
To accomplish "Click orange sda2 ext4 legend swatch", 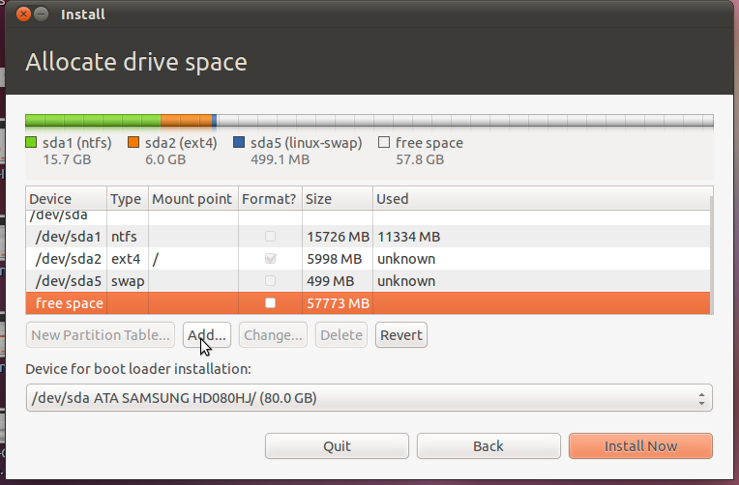I will point(133,142).
